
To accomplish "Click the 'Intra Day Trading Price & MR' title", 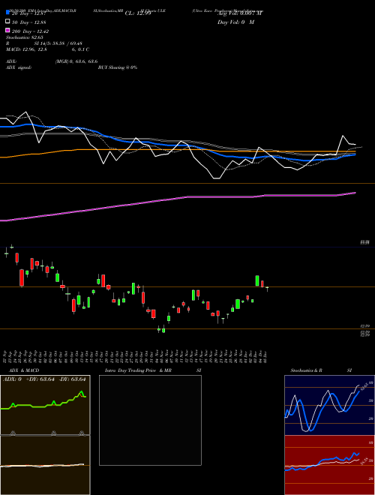I will 138,370.
